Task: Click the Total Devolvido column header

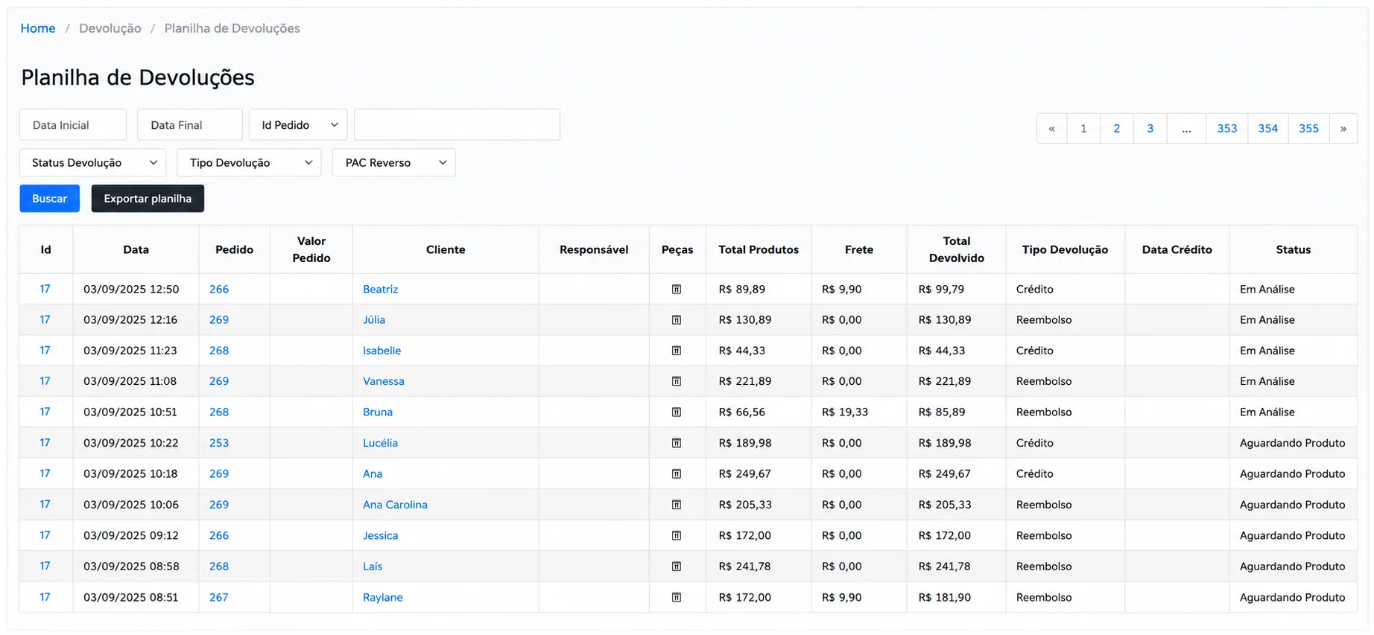Action: 957,249
